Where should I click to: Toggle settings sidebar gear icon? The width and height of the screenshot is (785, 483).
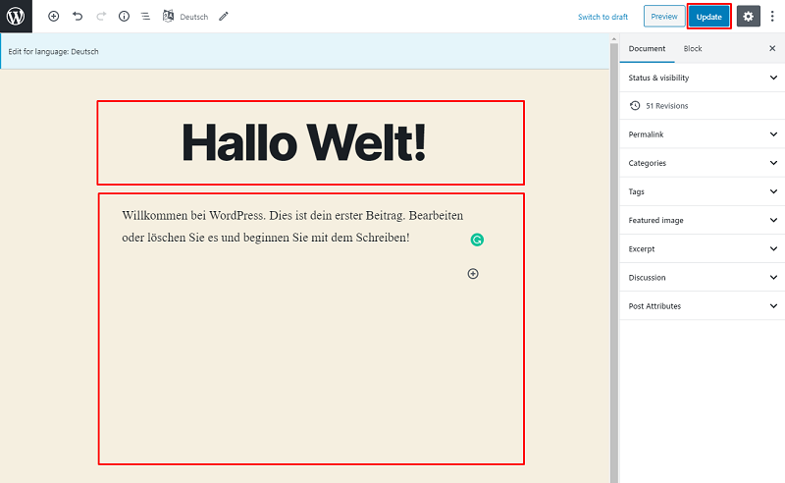point(749,17)
